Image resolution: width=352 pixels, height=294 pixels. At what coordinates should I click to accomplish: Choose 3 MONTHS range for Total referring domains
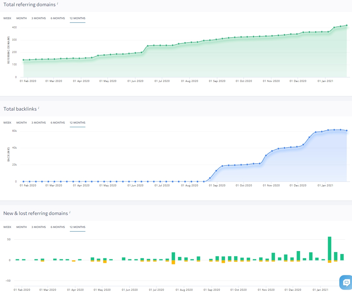click(x=39, y=18)
